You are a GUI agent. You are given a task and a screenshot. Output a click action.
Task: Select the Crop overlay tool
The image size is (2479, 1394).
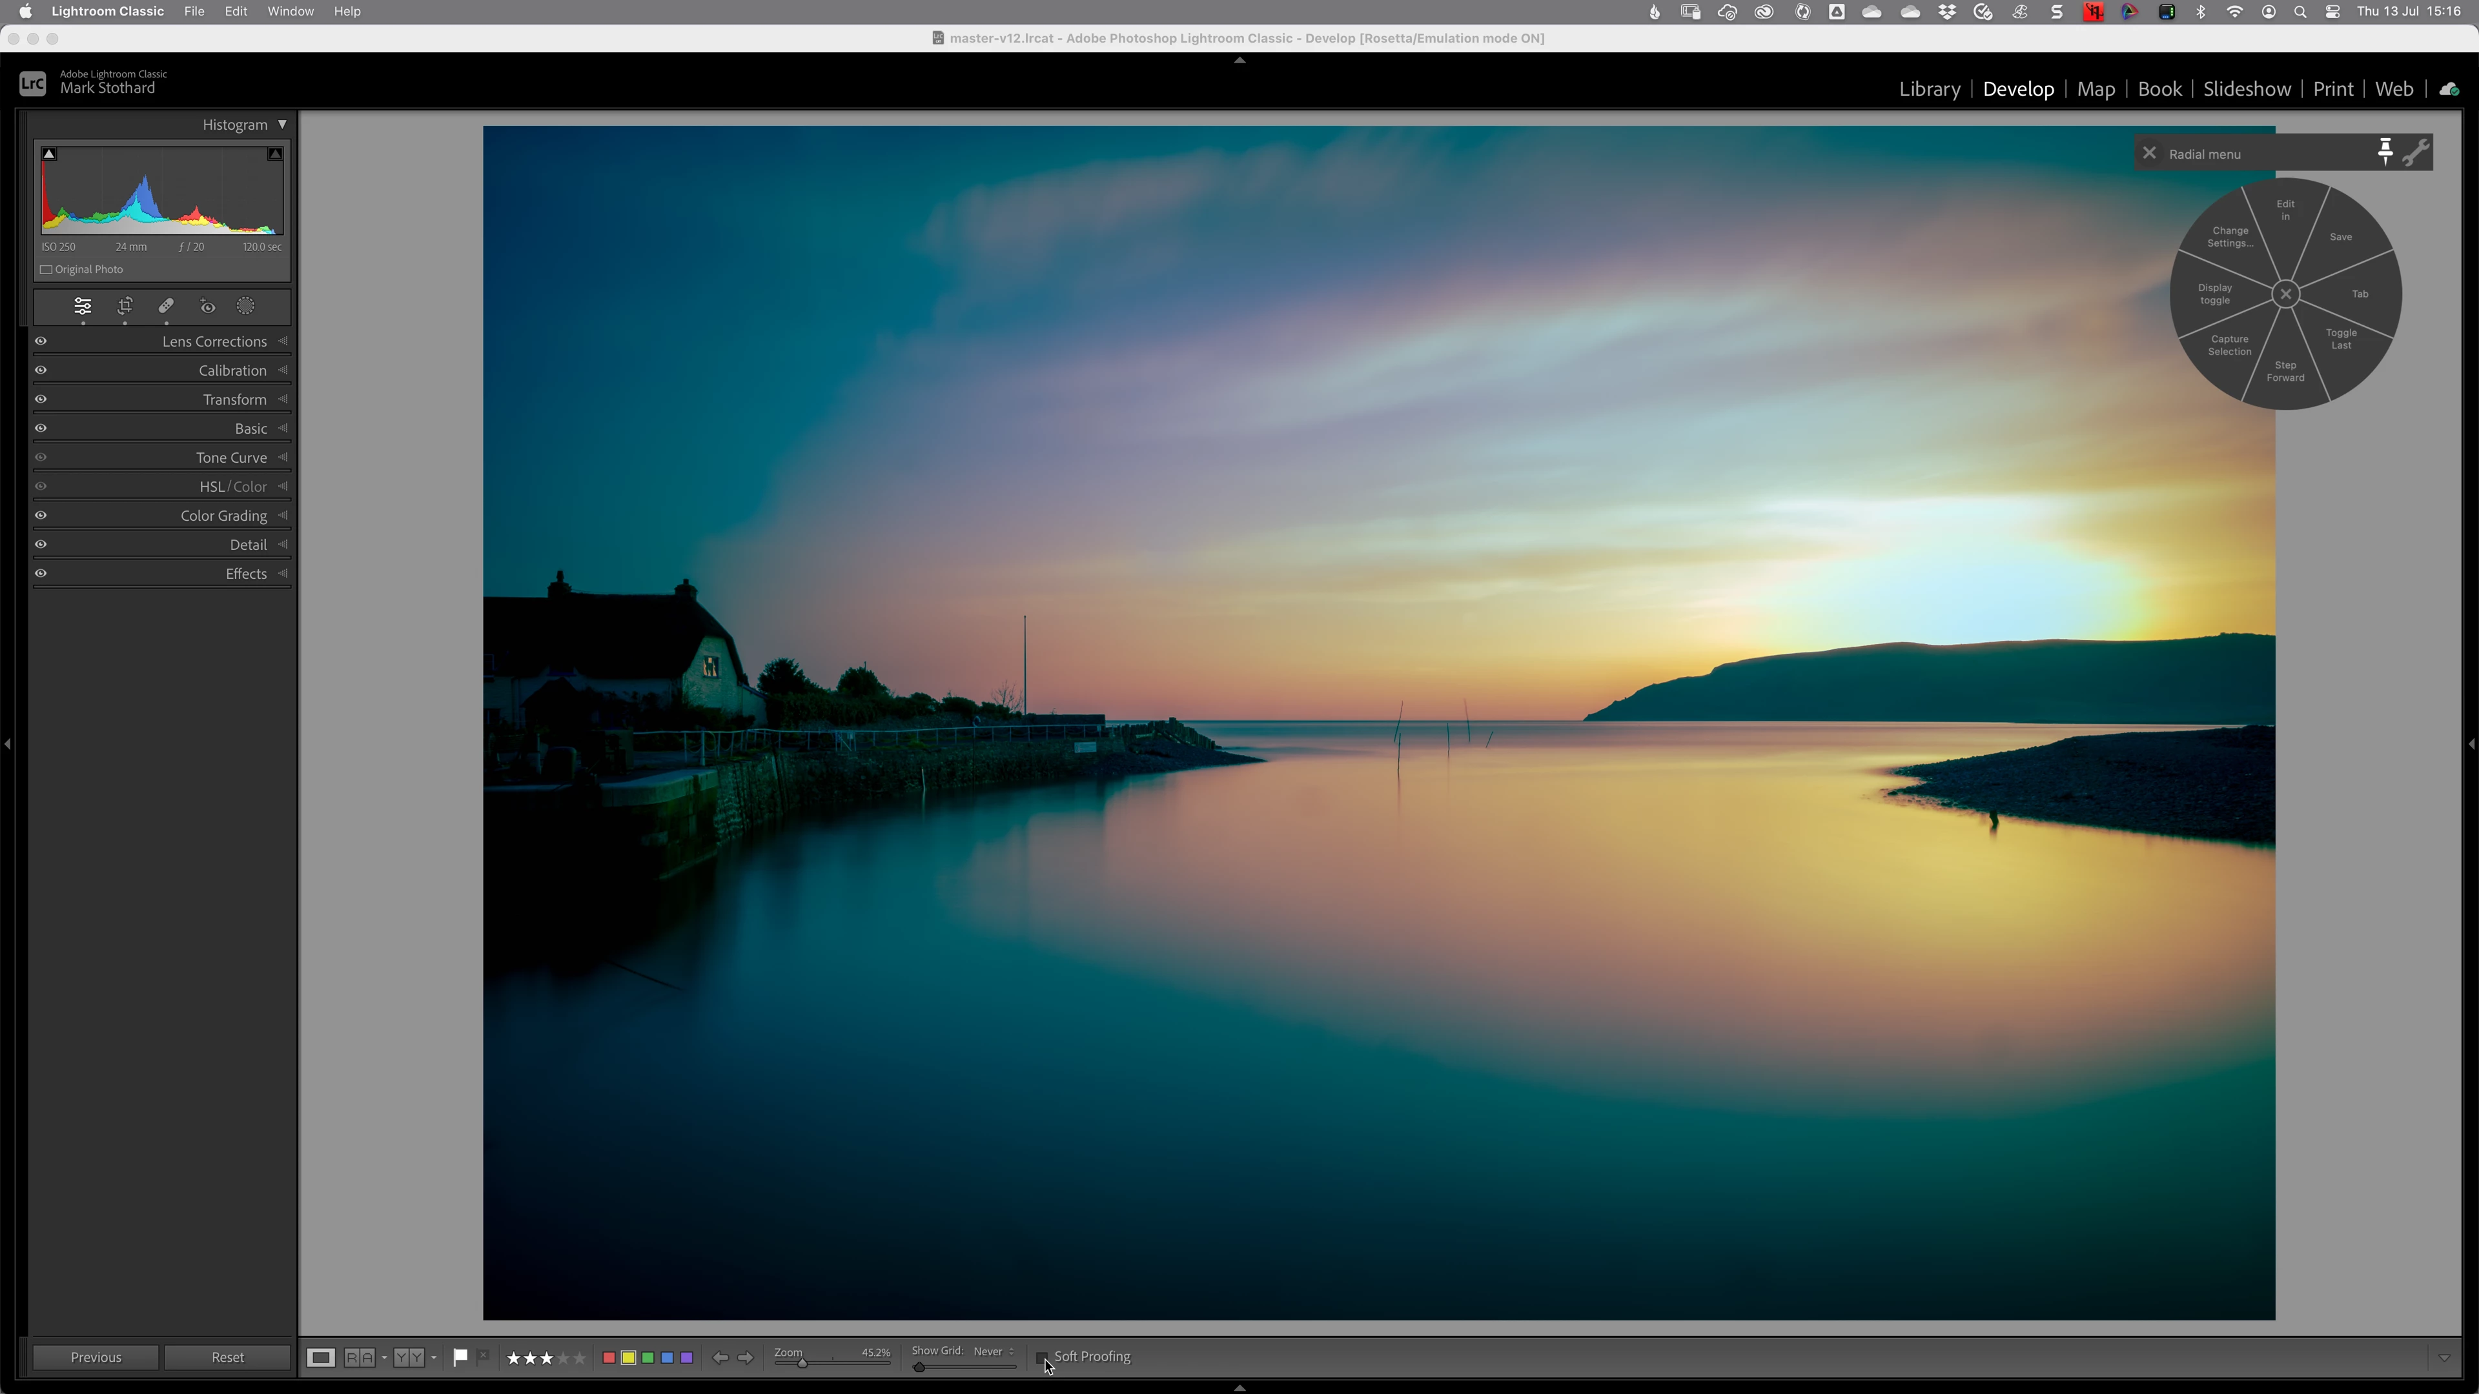(x=125, y=306)
